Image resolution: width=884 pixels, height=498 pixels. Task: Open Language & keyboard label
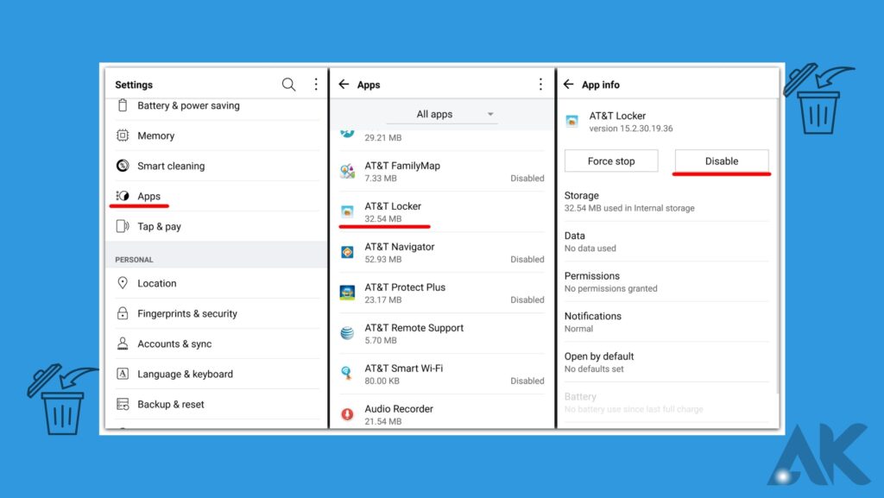[x=185, y=374]
